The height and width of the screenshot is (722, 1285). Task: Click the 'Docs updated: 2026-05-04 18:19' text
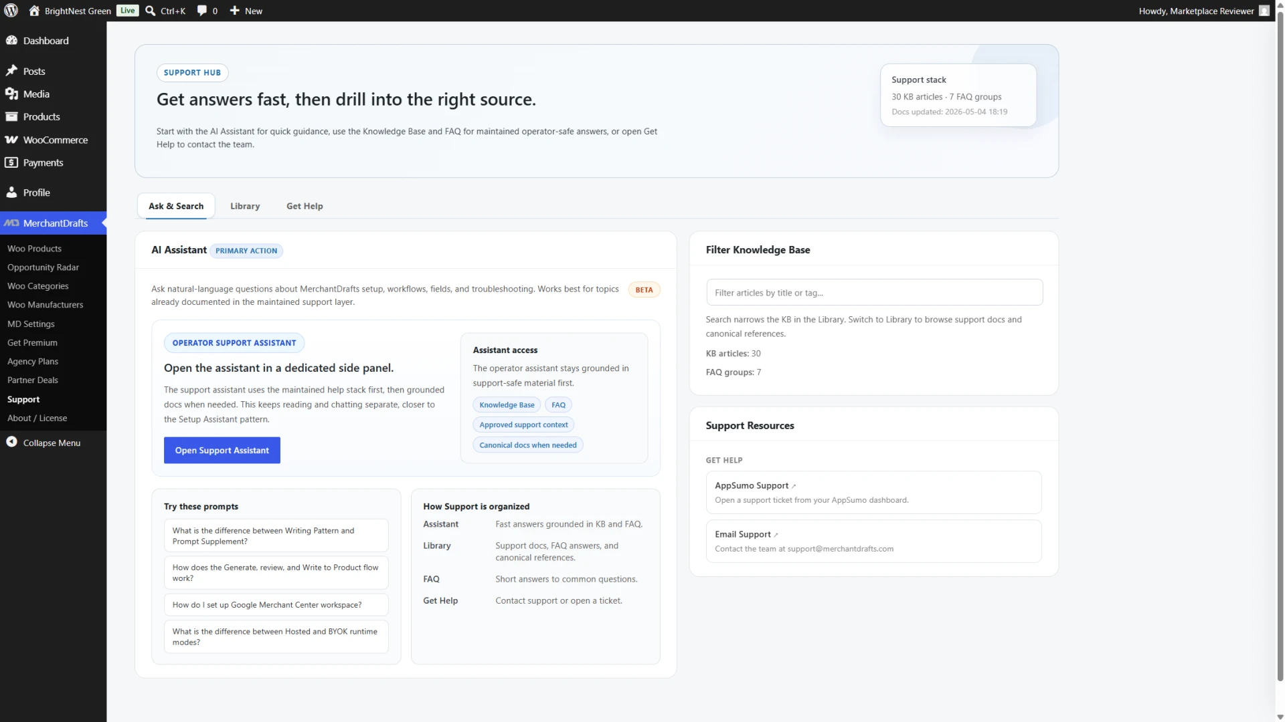pyautogui.click(x=949, y=112)
